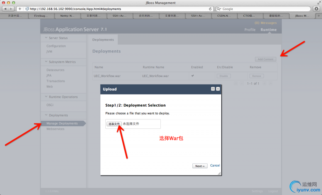Go to first page of deployments table
322x195 pixels.
(x=236, y=83)
